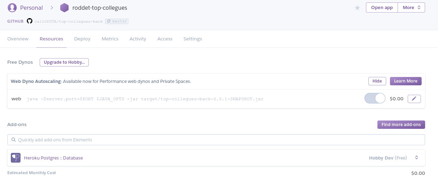Switch to the Overview tab

pyautogui.click(x=18, y=39)
